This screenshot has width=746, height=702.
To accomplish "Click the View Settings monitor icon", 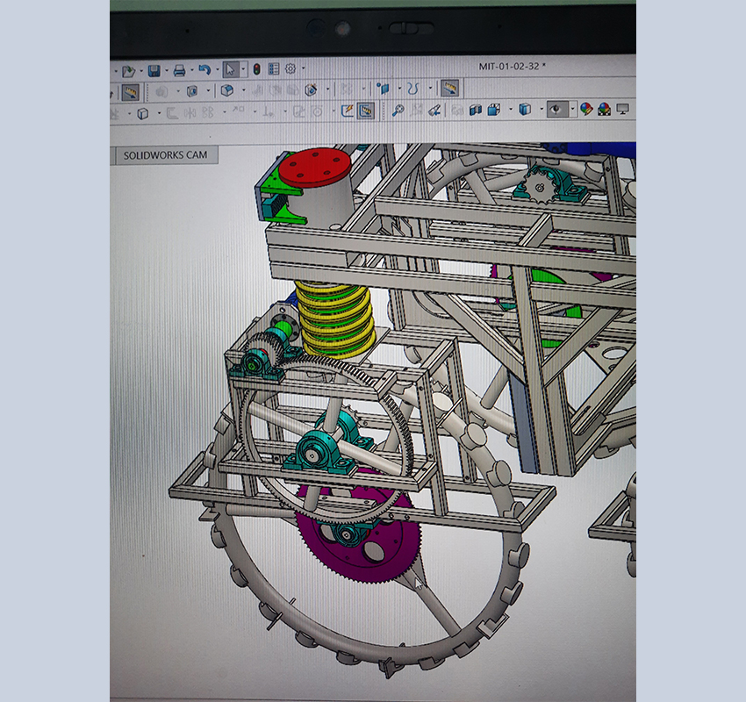I will pyautogui.click(x=623, y=109).
